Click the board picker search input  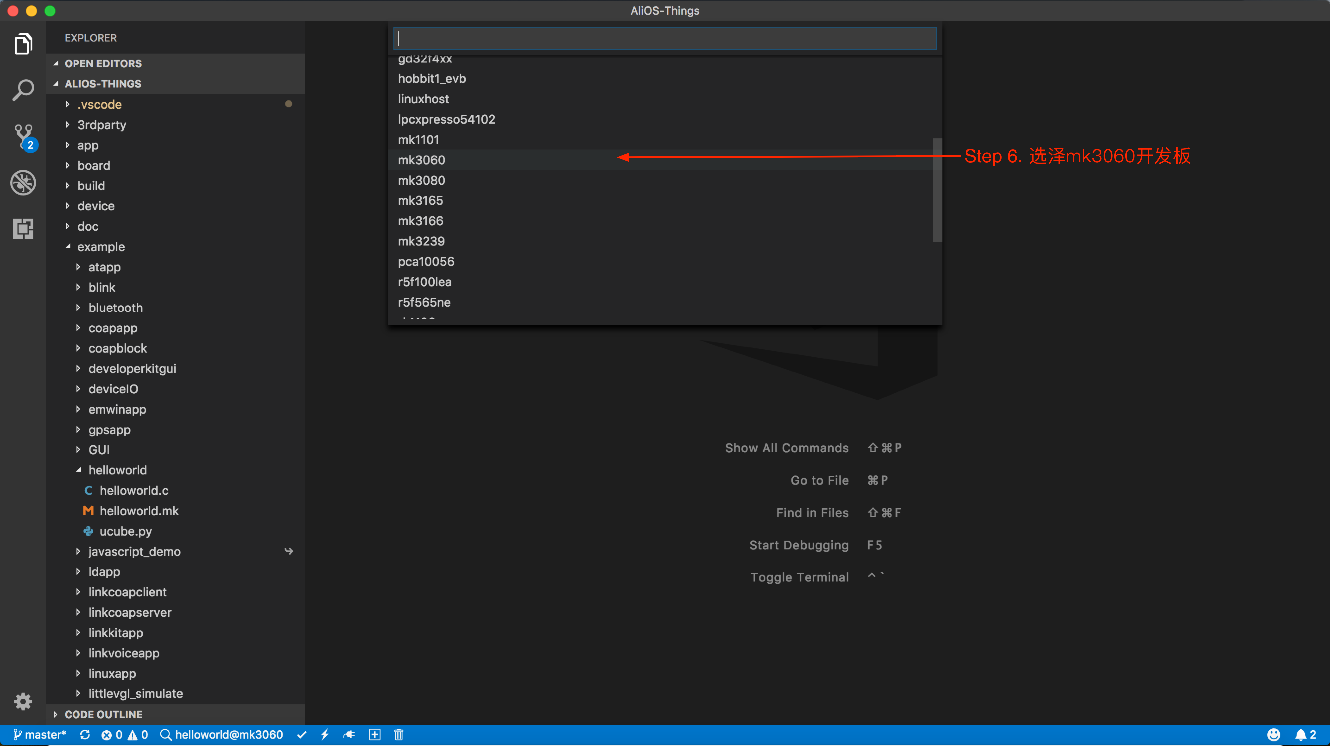[665, 38]
